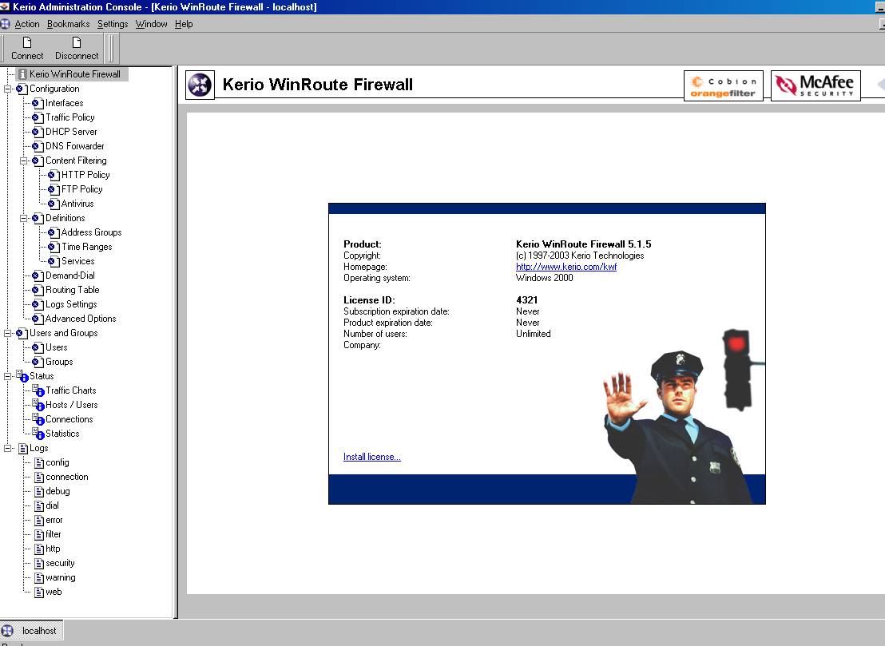Click the Routing Table tree icon
The image size is (885, 646).
click(38, 290)
